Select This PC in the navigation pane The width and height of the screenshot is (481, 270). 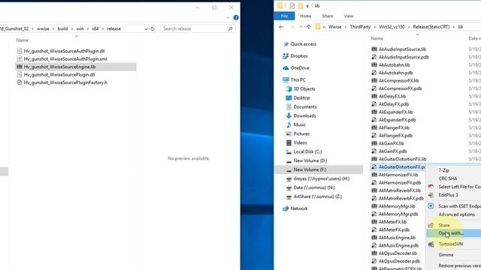[298, 80]
